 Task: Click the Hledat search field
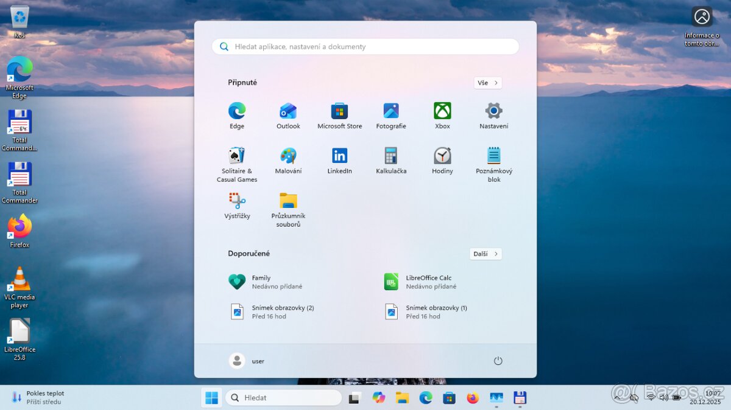tap(283, 397)
